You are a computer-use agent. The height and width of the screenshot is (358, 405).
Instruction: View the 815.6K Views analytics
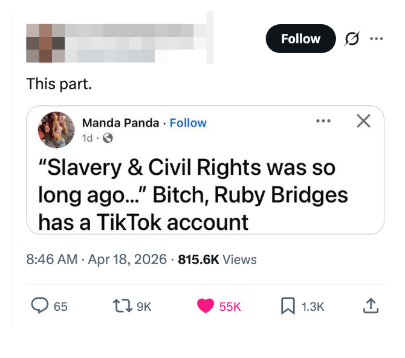pos(218,259)
